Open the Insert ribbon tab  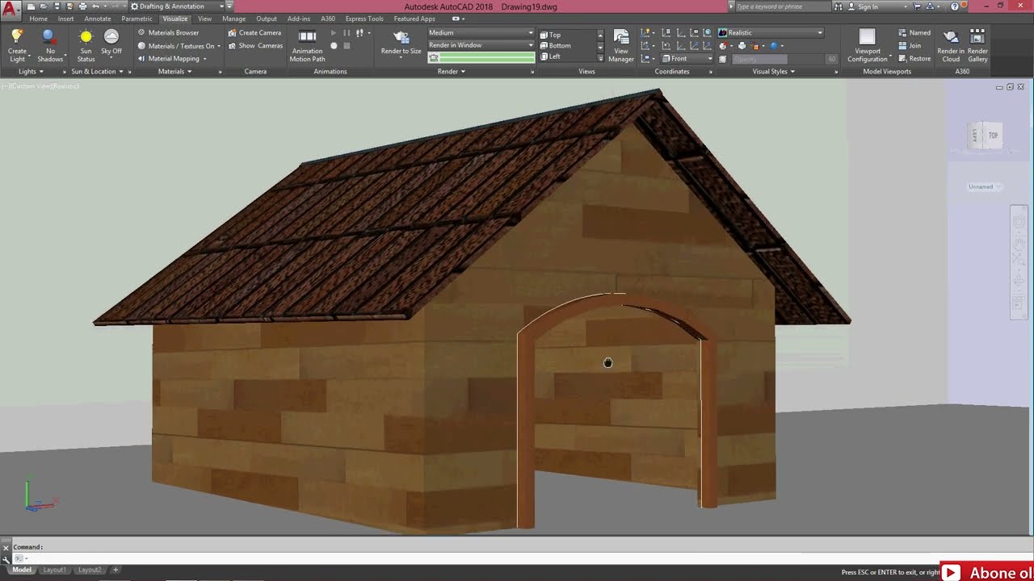coord(66,19)
